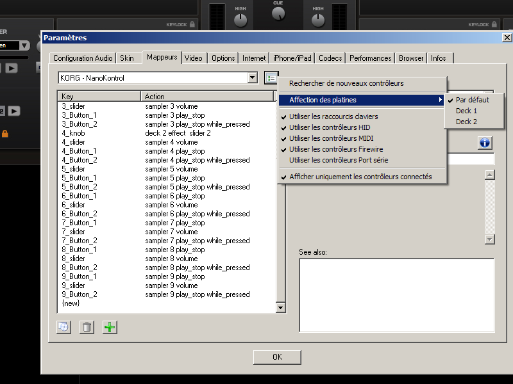Click the left HIGH knob on mixer

(x=240, y=20)
